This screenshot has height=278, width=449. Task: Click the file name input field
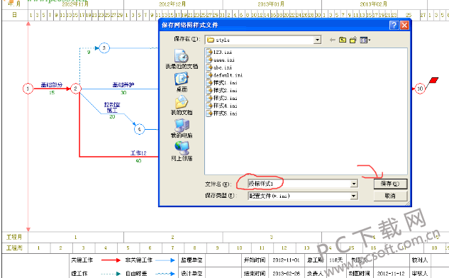299,184
